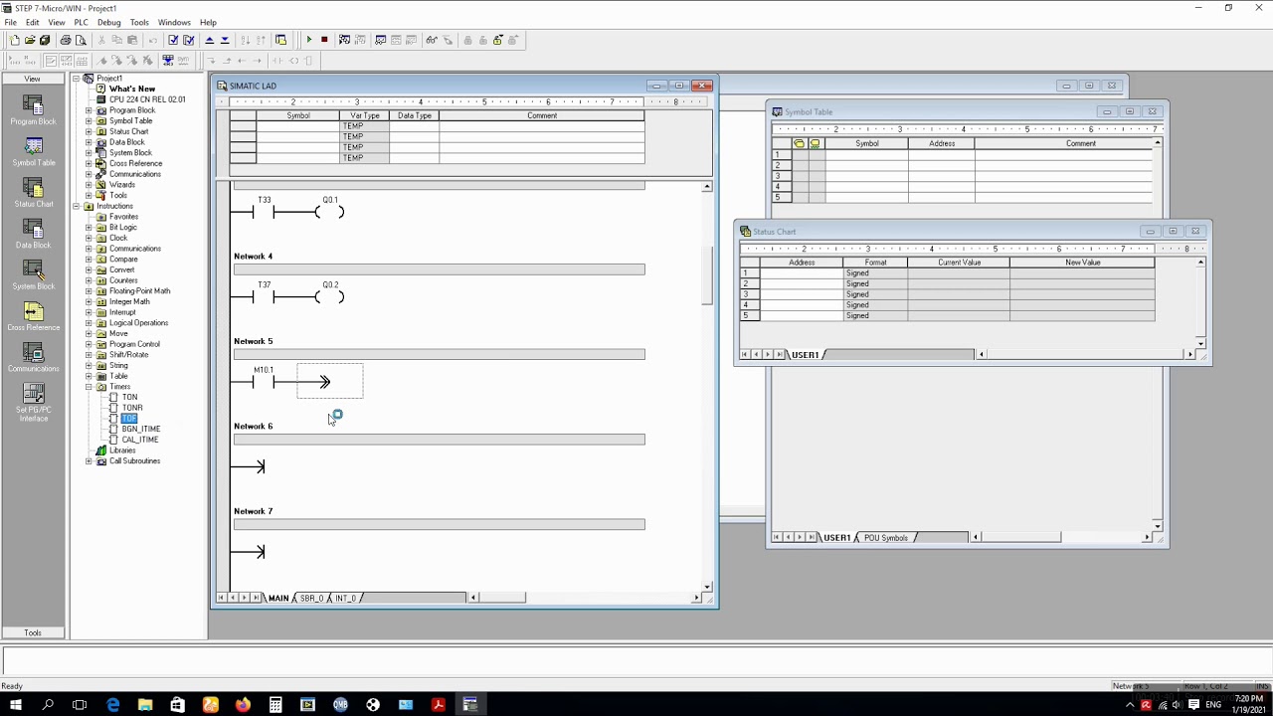Screen dimensions: 1273x716
Task: Switch to INT_0 tab in LAD editor
Action: tap(345, 598)
